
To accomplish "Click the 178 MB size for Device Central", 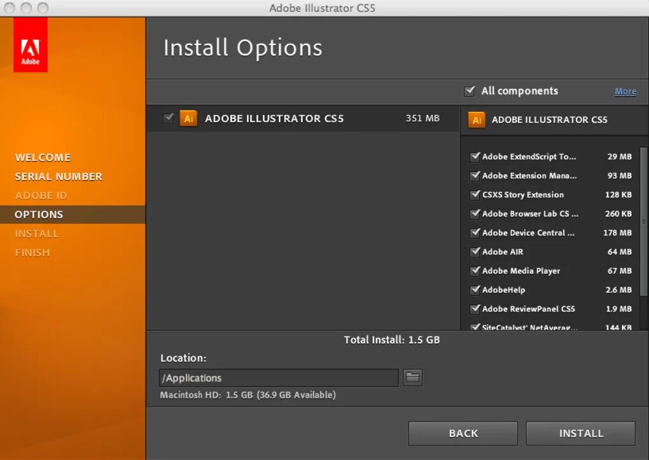I will point(618,233).
